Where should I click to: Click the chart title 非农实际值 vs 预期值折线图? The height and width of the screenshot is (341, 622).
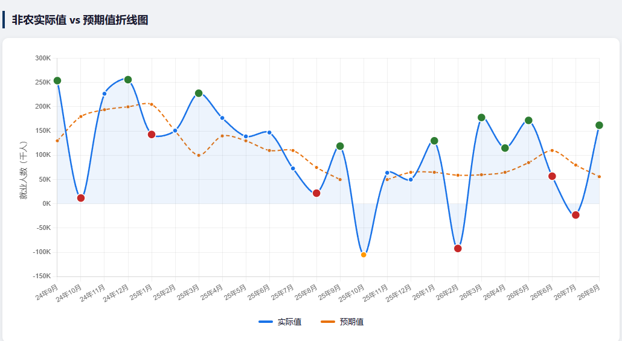80,20
